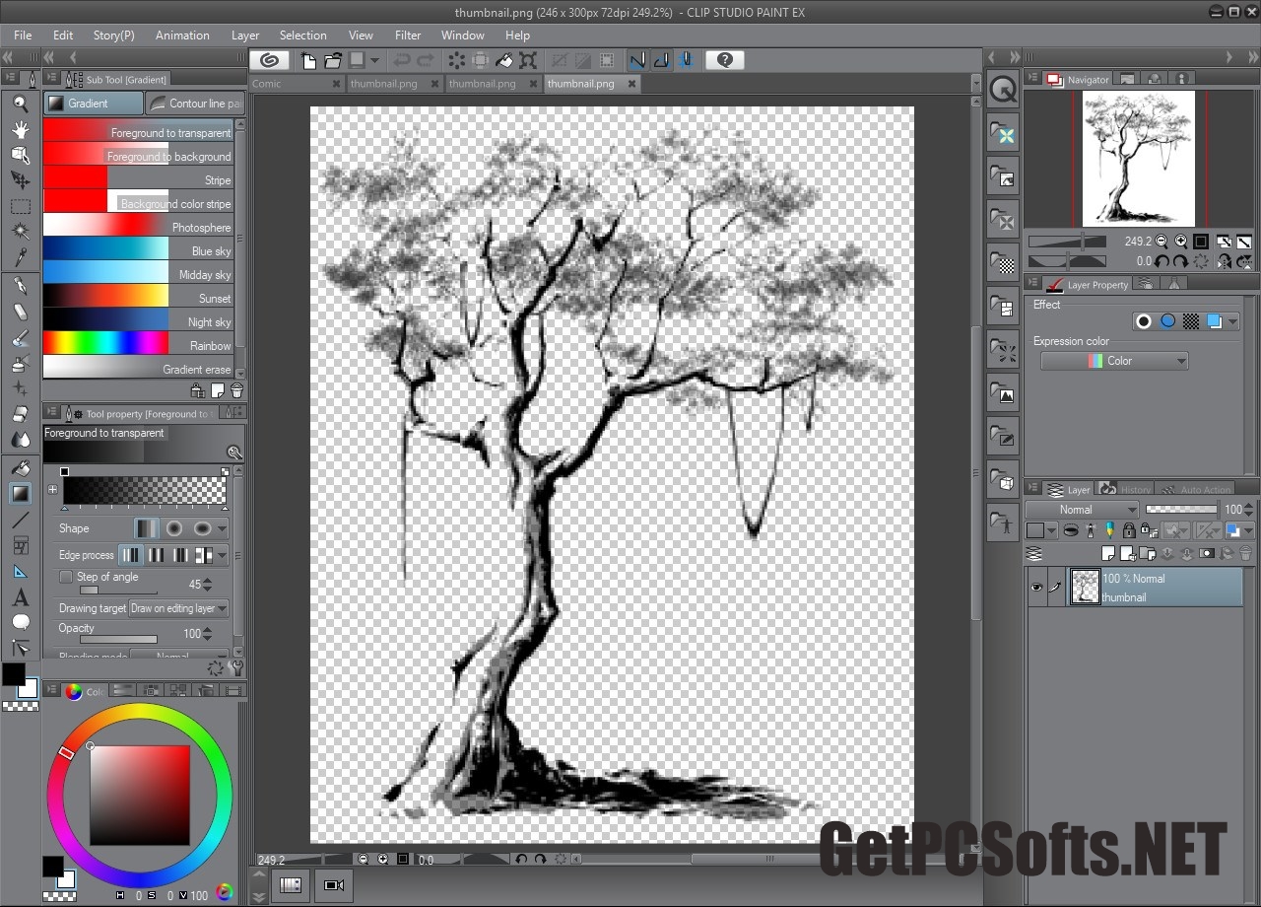Switch to the History panel tab
This screenshot has height=907, width=1261.
[x=1125, y=489]
